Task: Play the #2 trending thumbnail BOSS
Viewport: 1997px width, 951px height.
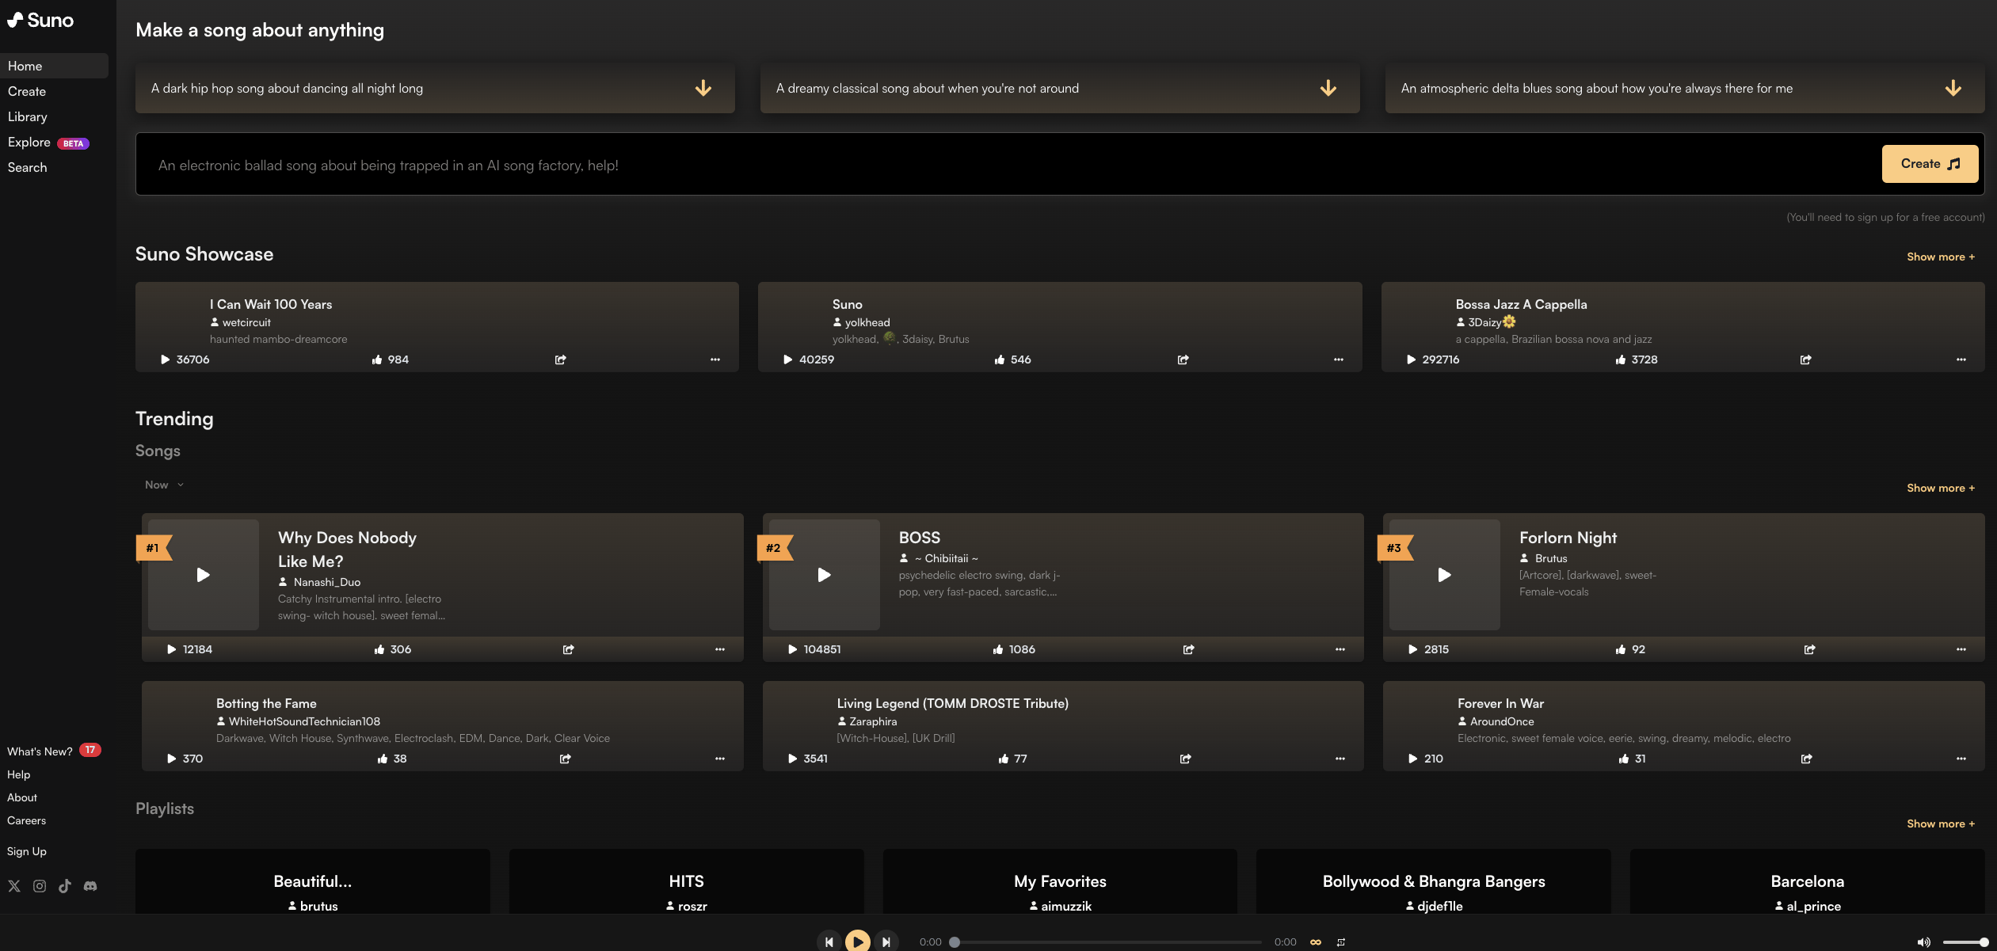Action: 825,575
